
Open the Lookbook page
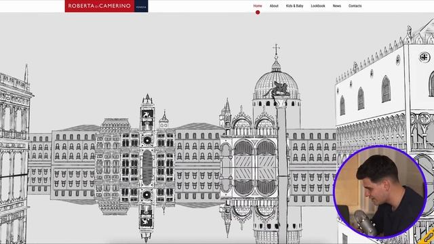pyautogui.click(x=318, y=6)
